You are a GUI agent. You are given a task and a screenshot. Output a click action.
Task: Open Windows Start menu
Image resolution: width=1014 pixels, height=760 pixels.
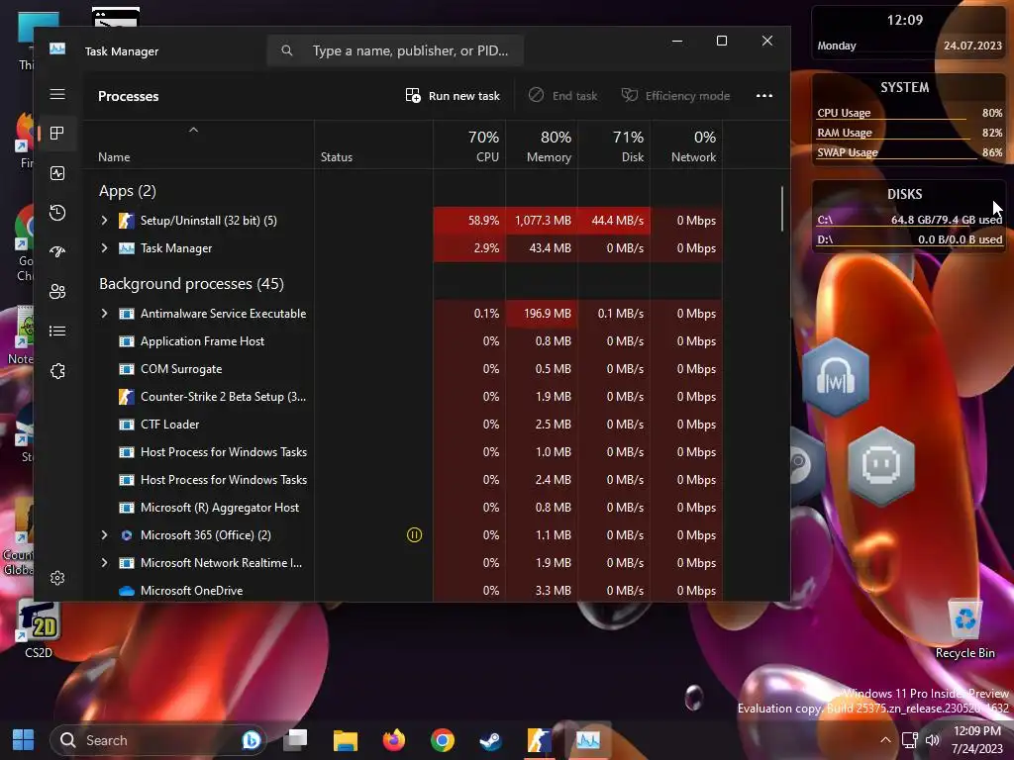click(x=24, y=740)
